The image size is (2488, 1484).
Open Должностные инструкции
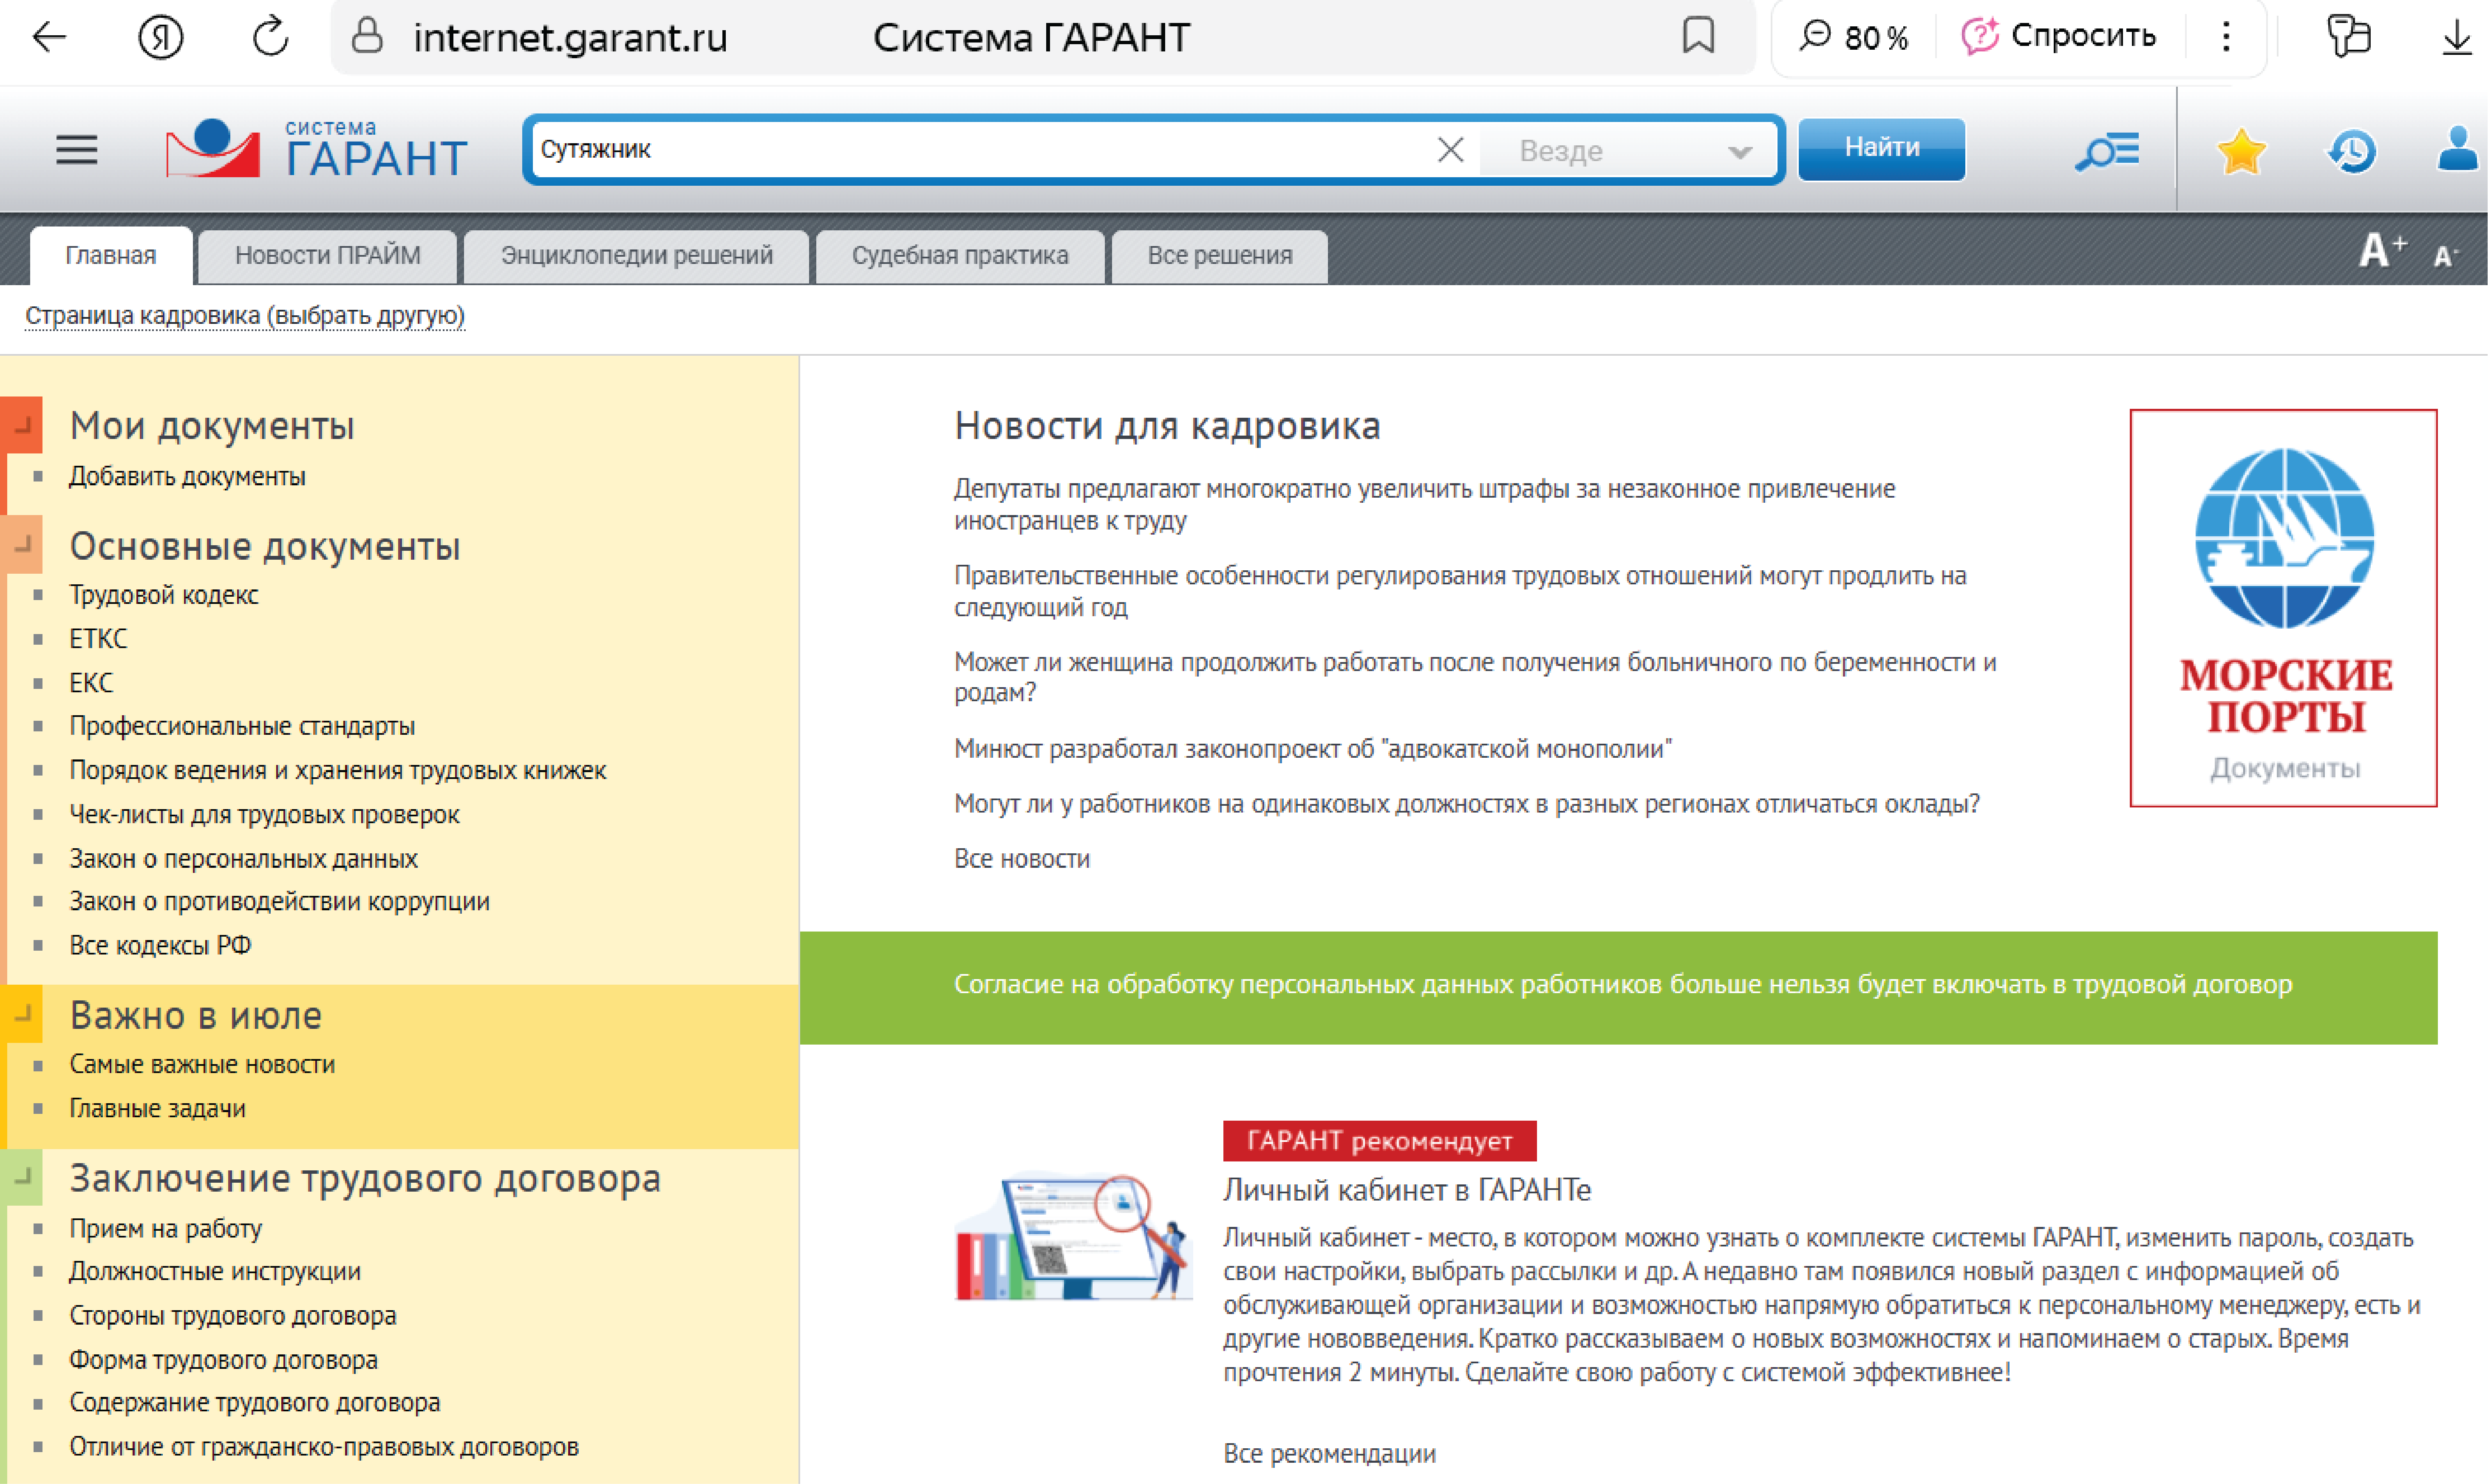pyautogui.click(x=215, y=1271)
